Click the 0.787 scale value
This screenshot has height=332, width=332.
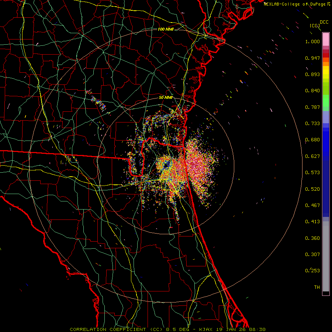point(312,107)
